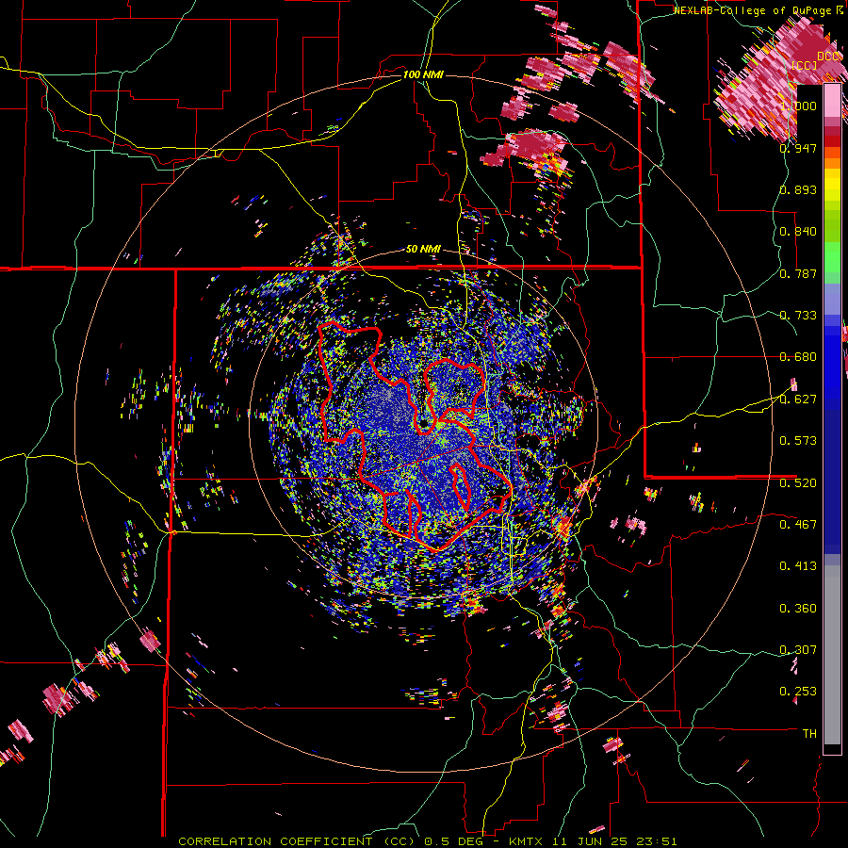Click the TH label on the legend
Screen dimensions: 848x848
809,734
